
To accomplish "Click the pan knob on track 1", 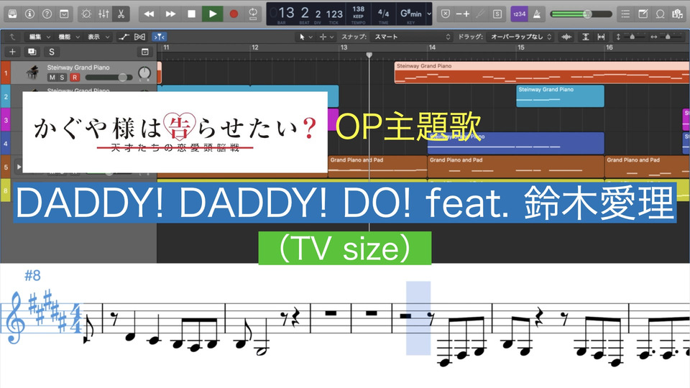I will (x=144, y=74).
